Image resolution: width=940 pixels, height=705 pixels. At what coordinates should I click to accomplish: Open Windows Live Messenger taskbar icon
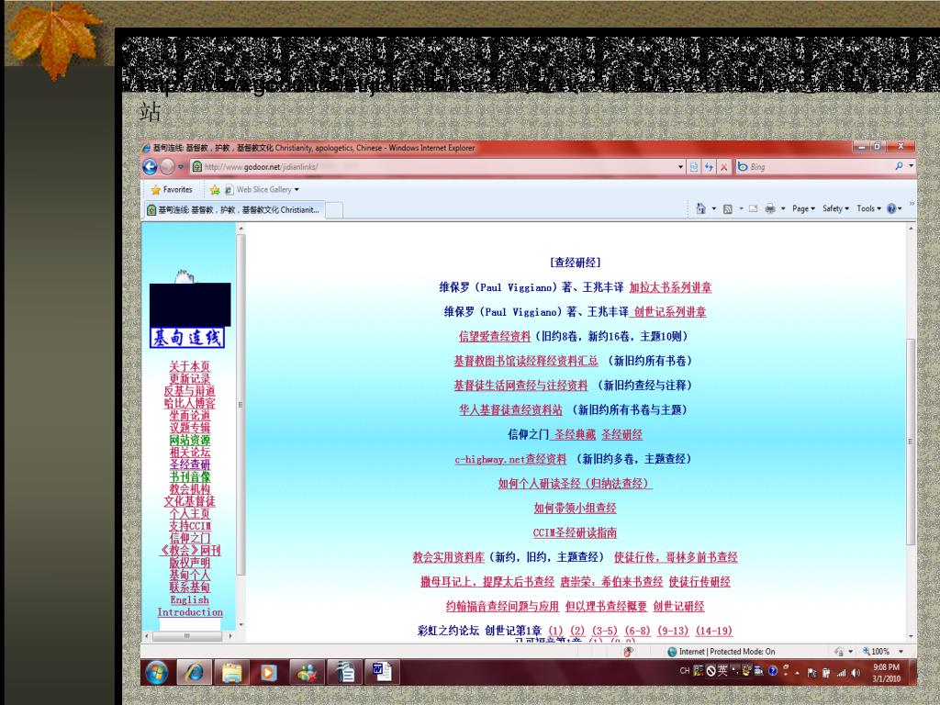[x=307, y=673]
